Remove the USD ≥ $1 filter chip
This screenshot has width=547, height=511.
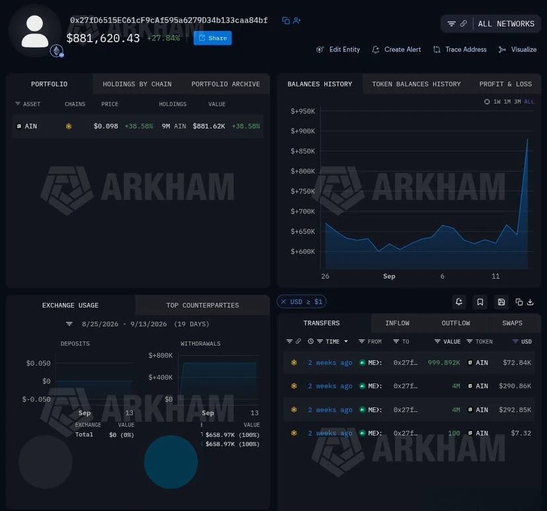click(283, 302)
